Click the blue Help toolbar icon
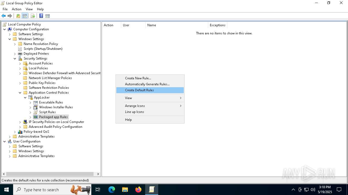 point(41,16)
